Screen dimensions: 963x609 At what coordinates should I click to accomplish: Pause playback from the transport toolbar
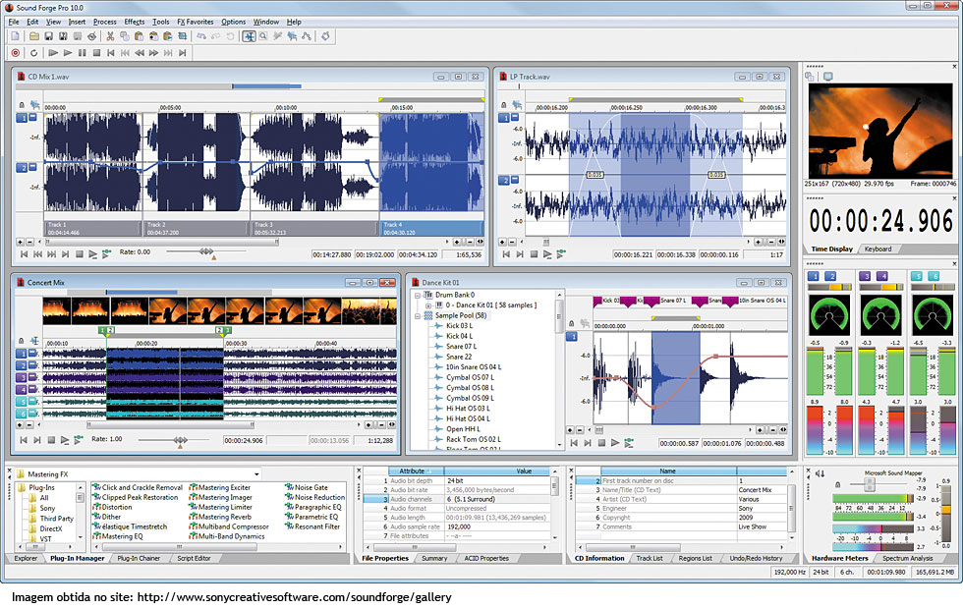83,53
